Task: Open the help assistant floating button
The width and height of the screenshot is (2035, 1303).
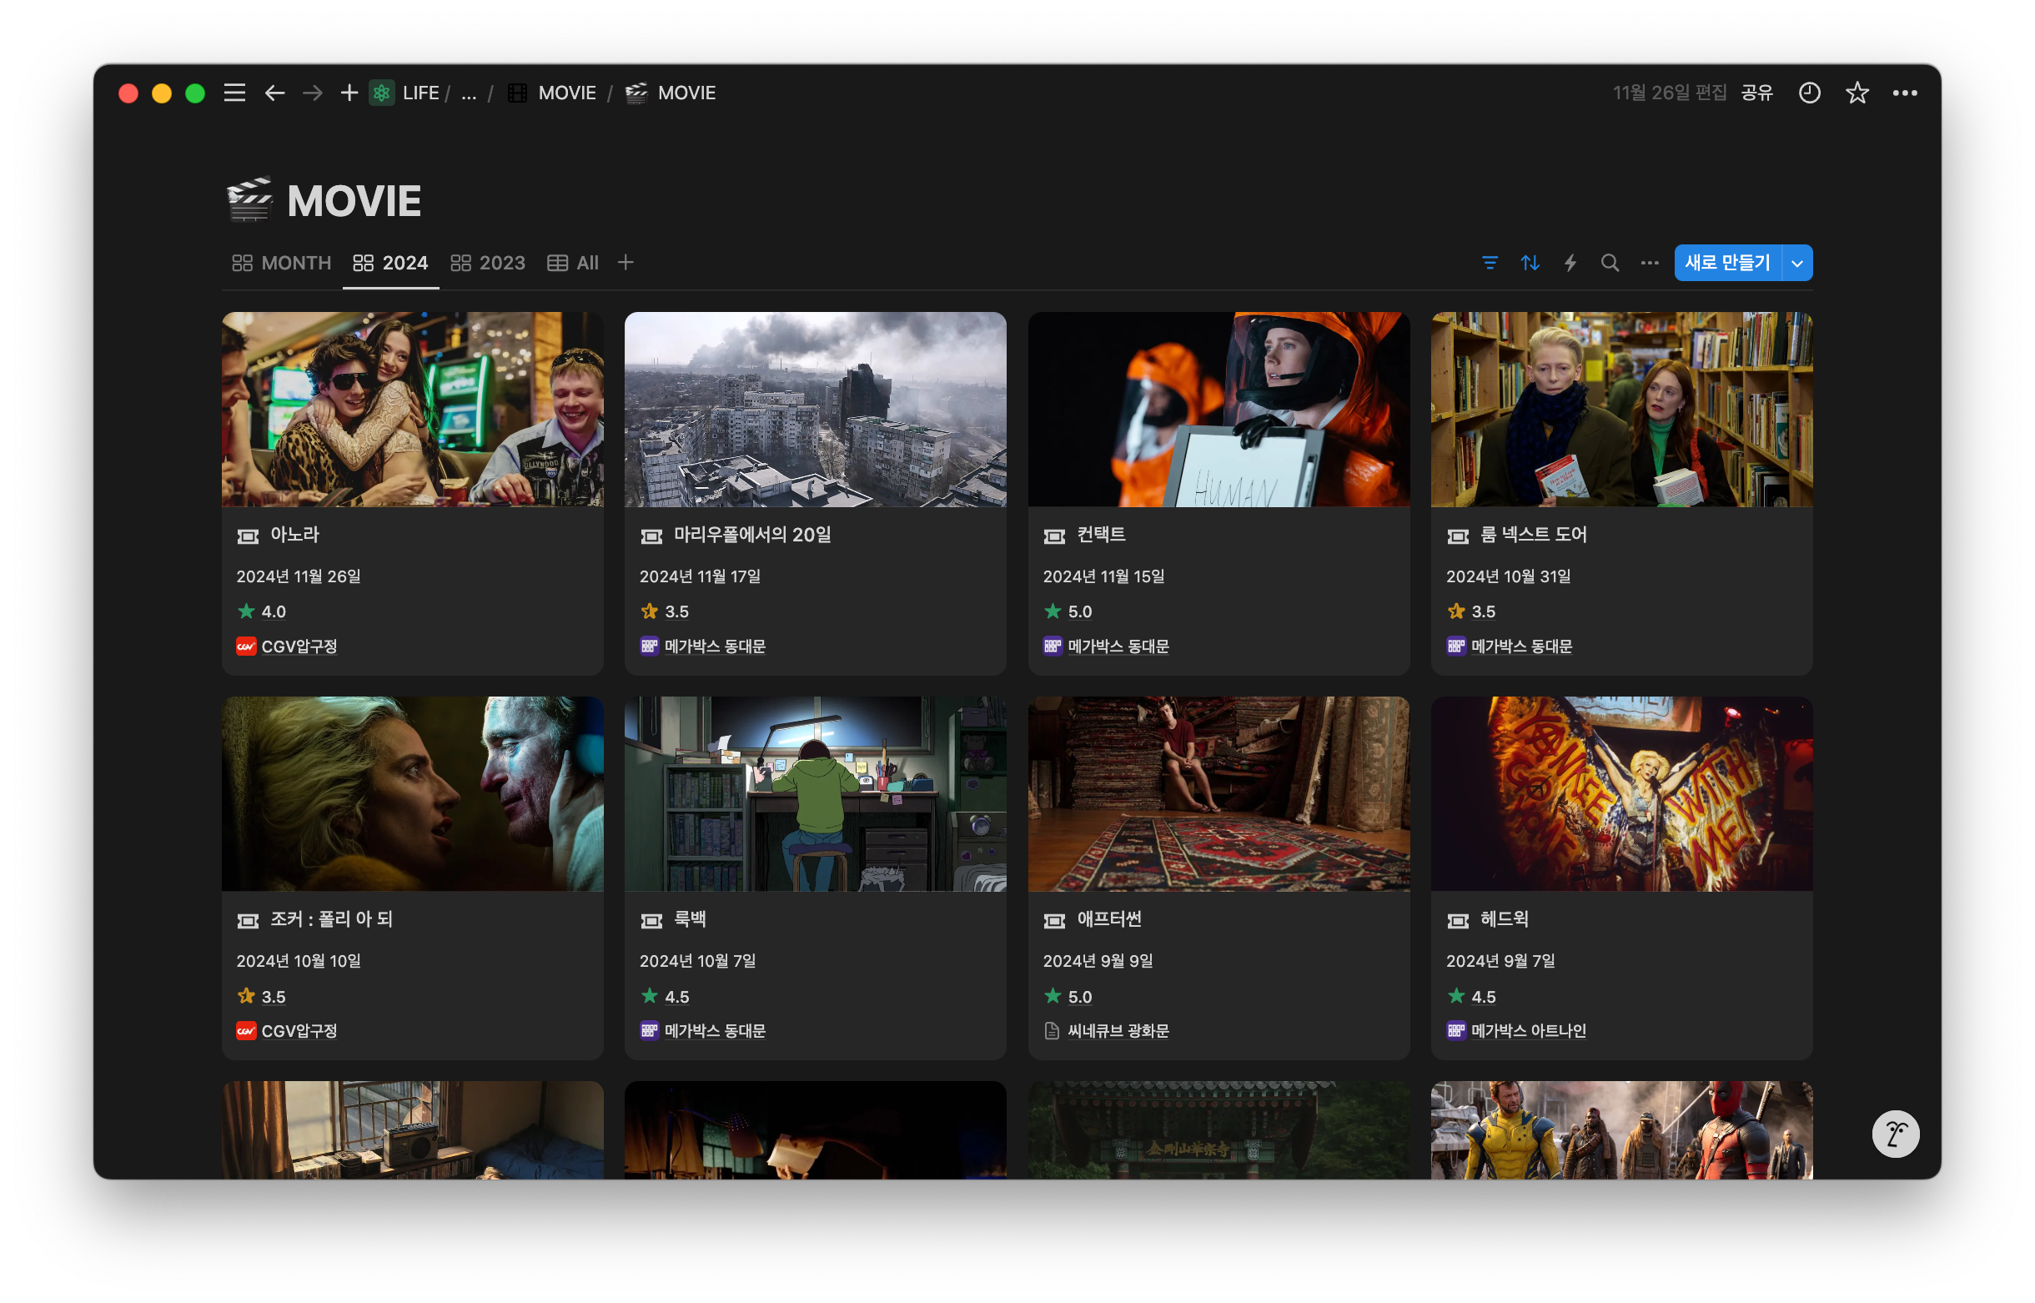Action: pos(1895,1134)
